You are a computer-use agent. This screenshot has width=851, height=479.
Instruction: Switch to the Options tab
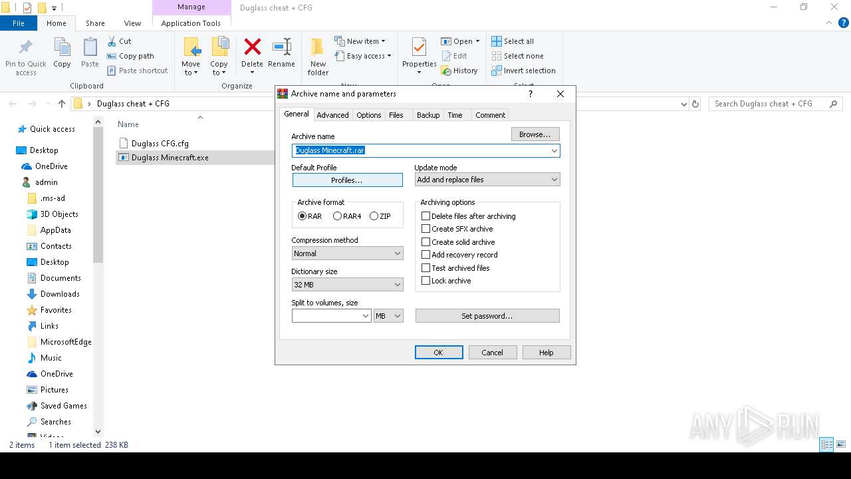(x=369, y=115)
